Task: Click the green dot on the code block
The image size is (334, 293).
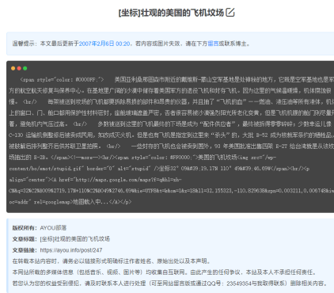Action: pyautogui.click(x=25, y=68)
